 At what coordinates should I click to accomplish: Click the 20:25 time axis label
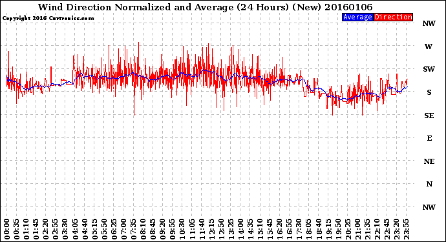click(x=348, y=229)
